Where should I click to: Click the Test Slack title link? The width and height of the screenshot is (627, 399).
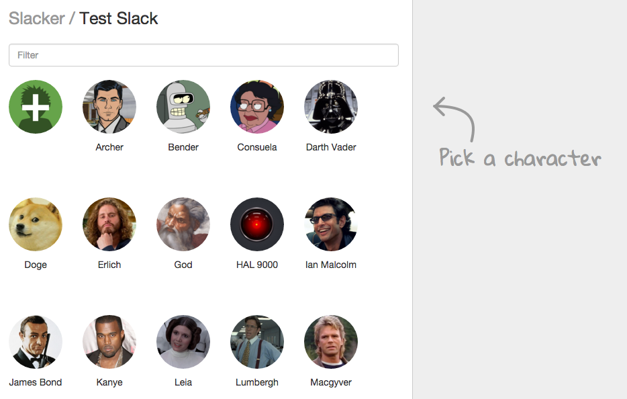[x=117, y=18]
